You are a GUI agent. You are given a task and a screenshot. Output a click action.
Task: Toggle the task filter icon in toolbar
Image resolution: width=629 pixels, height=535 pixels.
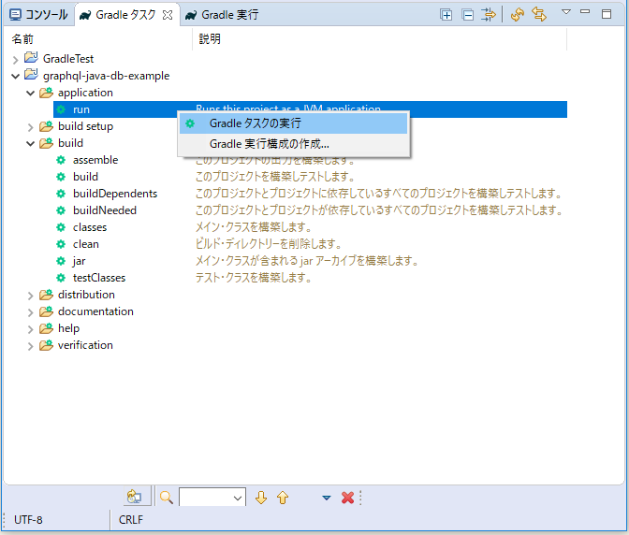[489, 15]
